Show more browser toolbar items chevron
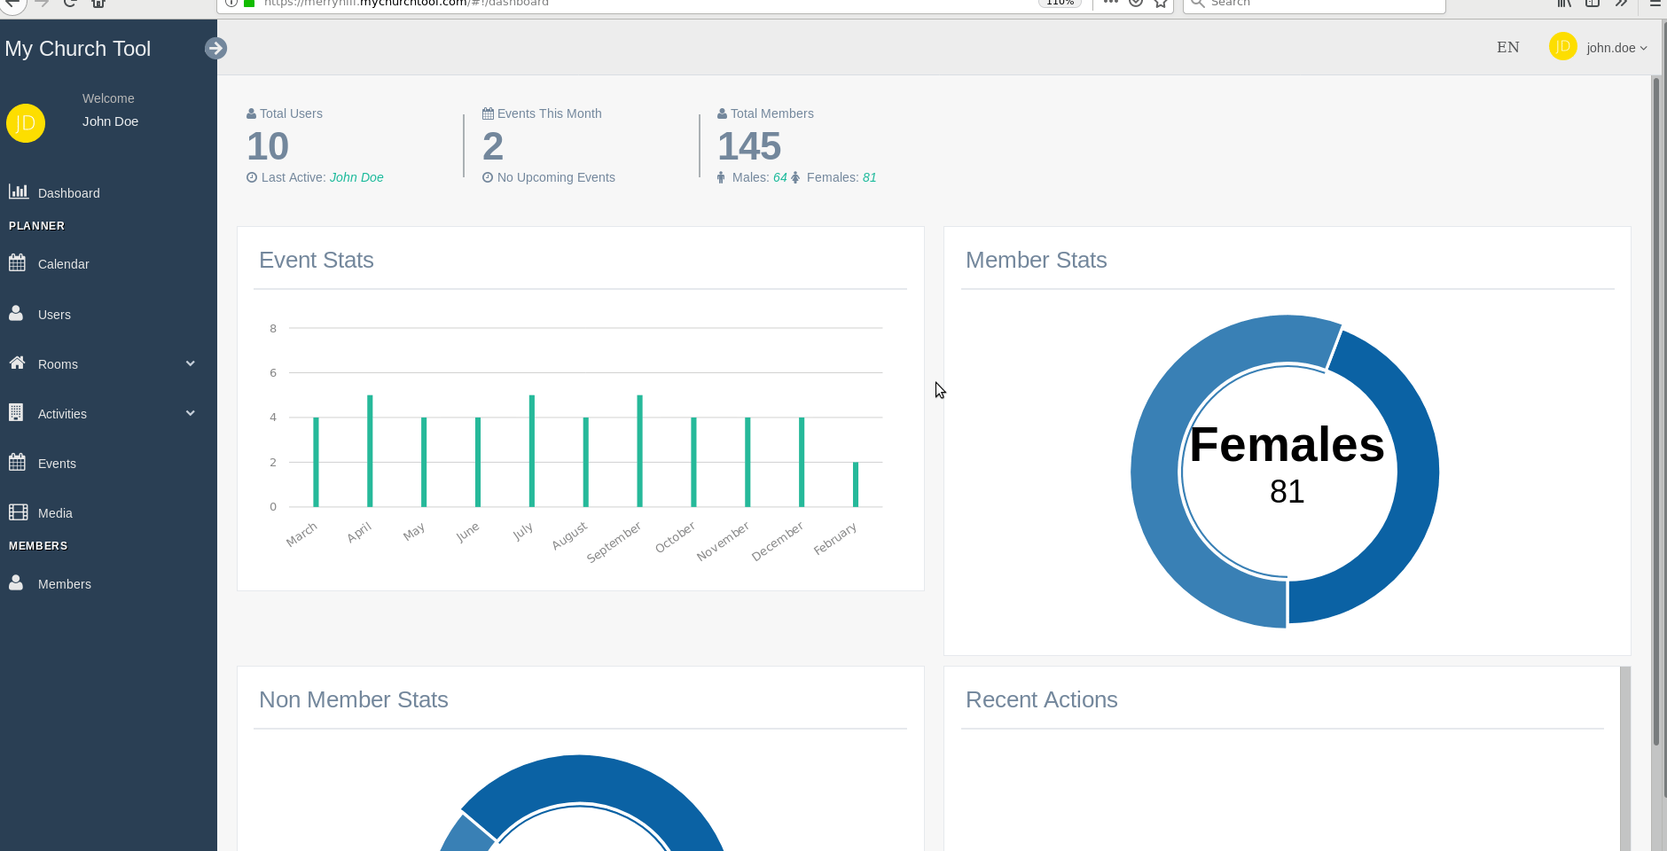 1621,3
